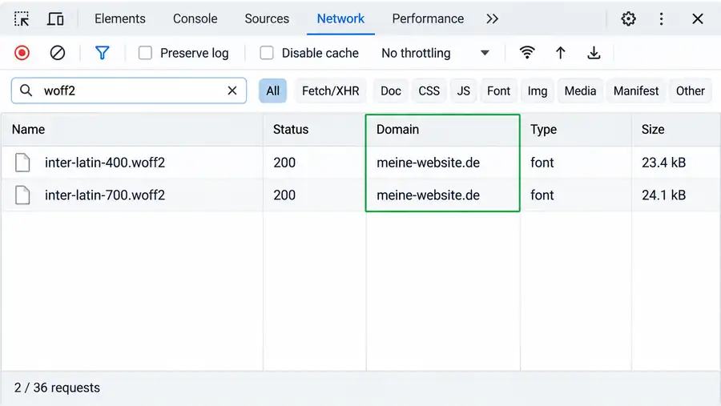Click file icon of inter-latin-700.woff2
721x406 pixels.
click(x=22, y=195)
